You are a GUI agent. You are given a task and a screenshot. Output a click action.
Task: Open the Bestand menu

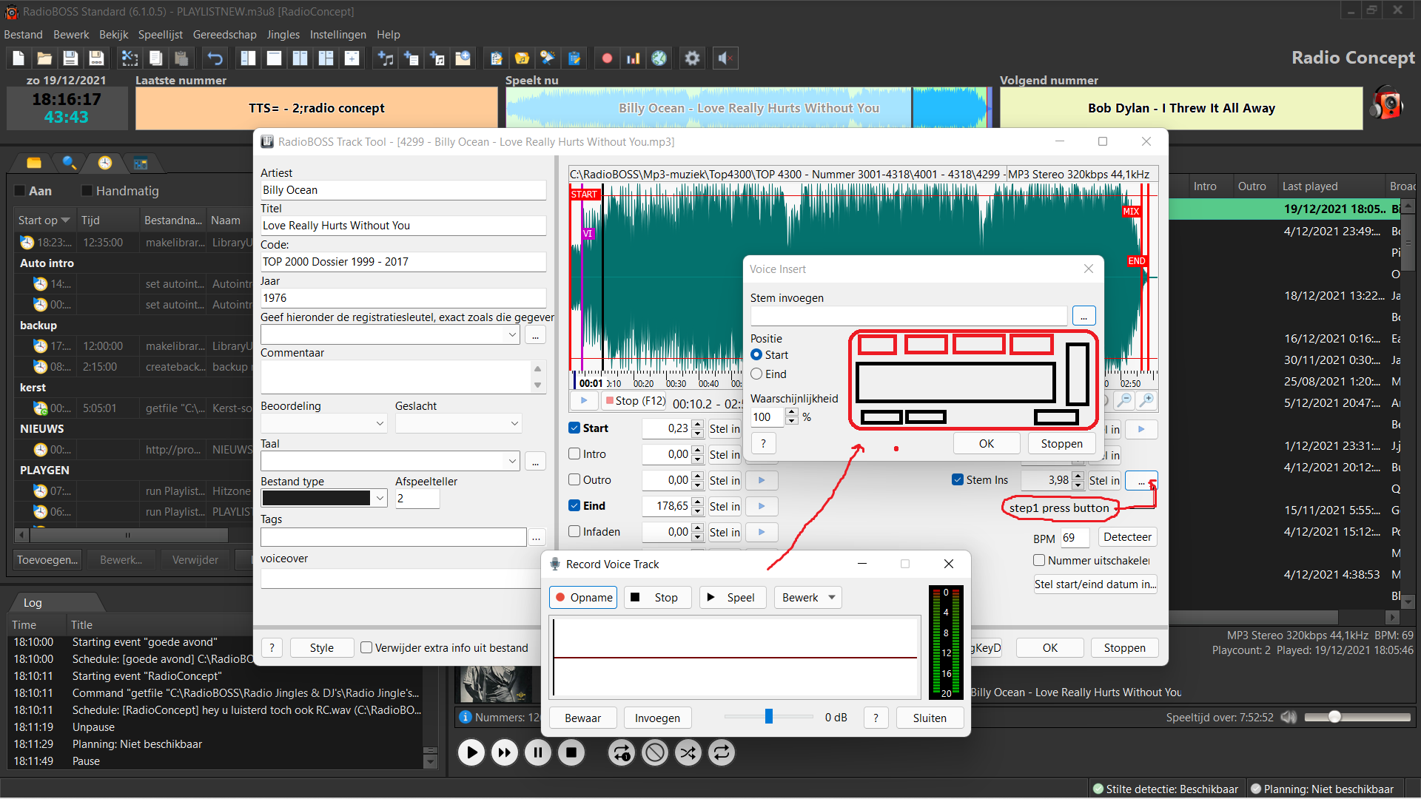pyautogui.click(x=23, y=35)
